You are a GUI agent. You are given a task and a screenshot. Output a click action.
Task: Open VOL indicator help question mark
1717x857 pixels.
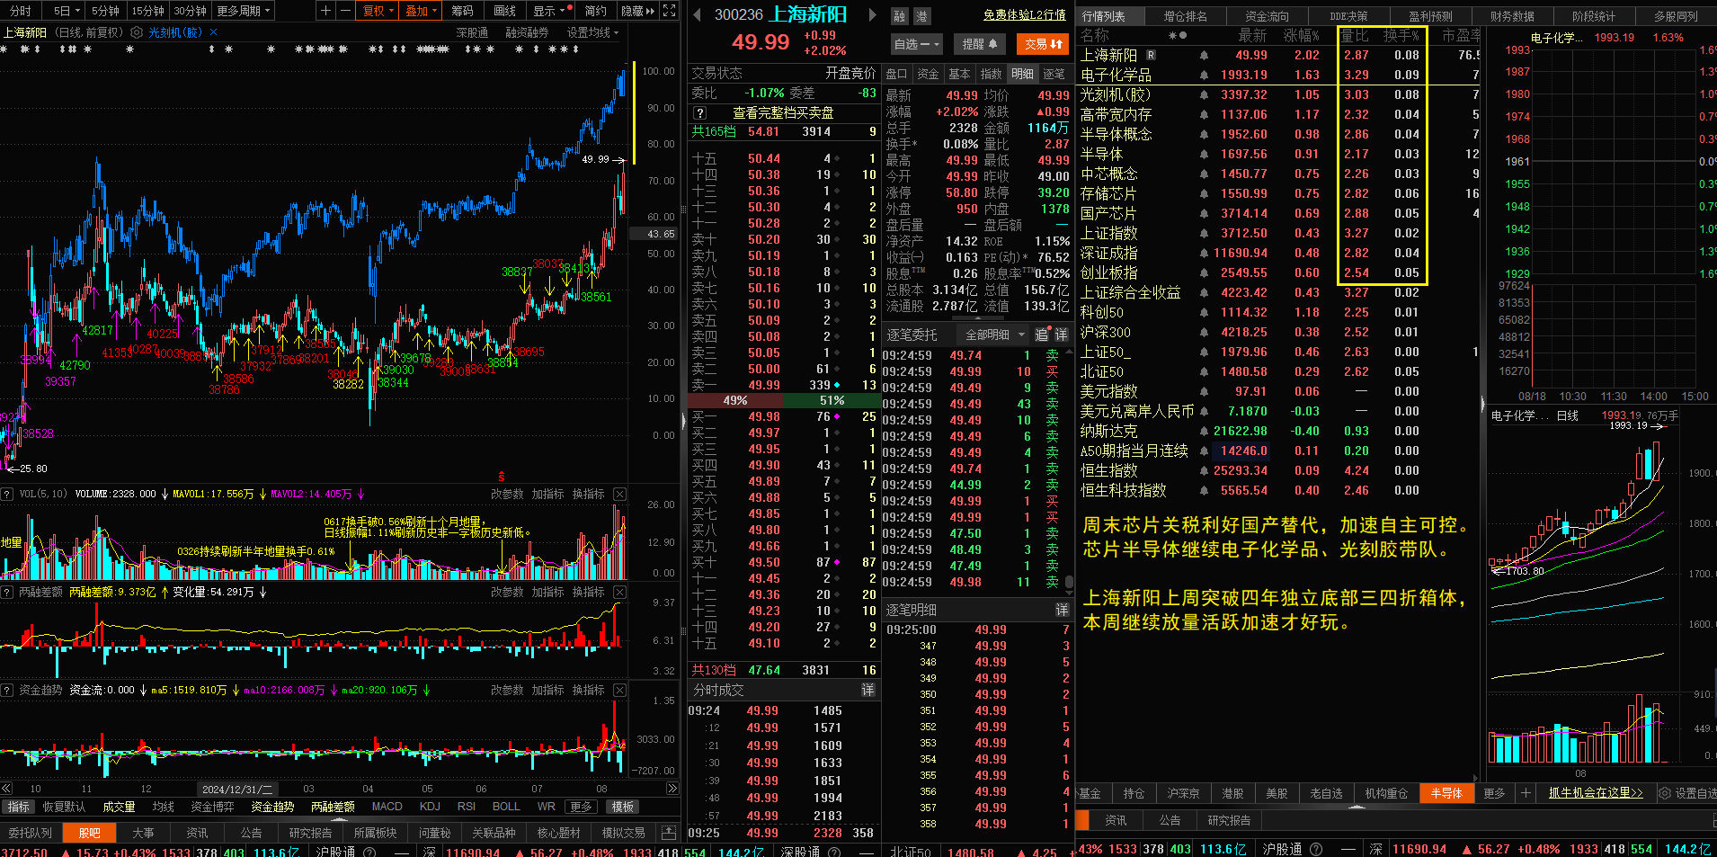pos(7,495)
